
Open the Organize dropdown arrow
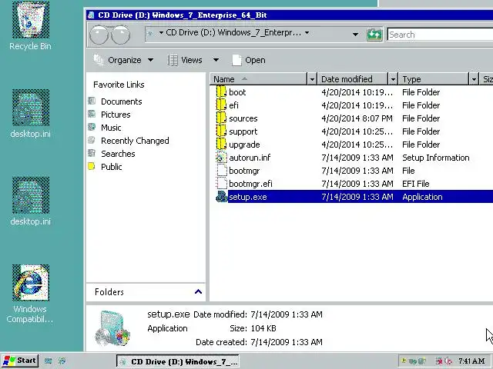[151, 60]
